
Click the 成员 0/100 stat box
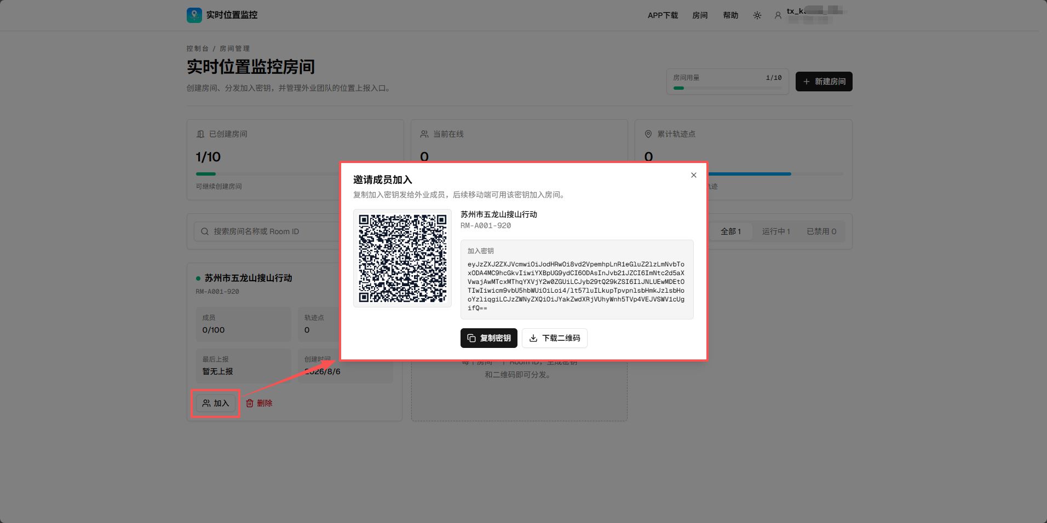point(244,324)
